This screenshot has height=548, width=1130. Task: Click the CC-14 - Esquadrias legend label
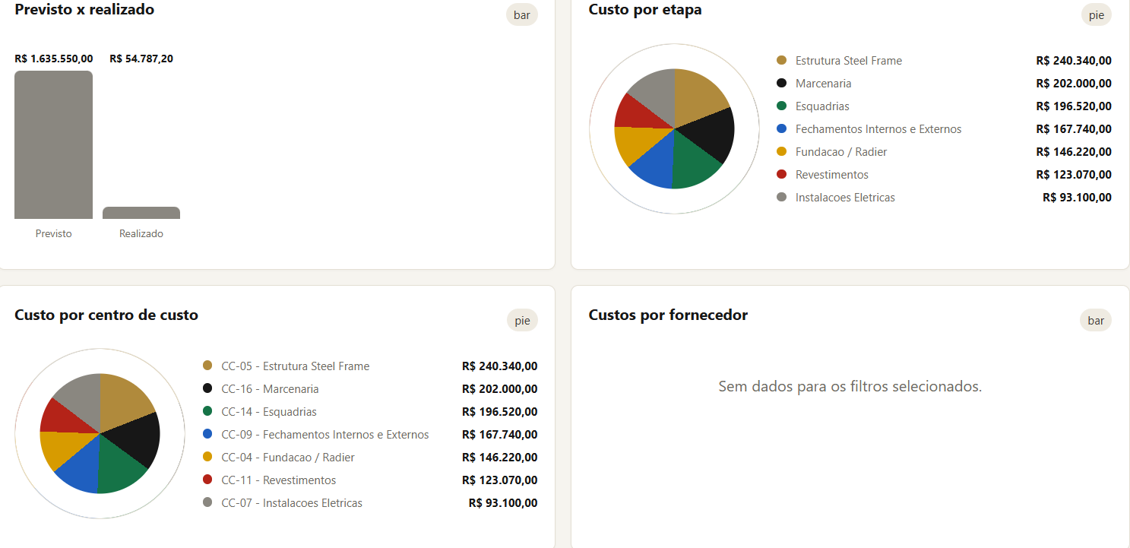point(269,412)
